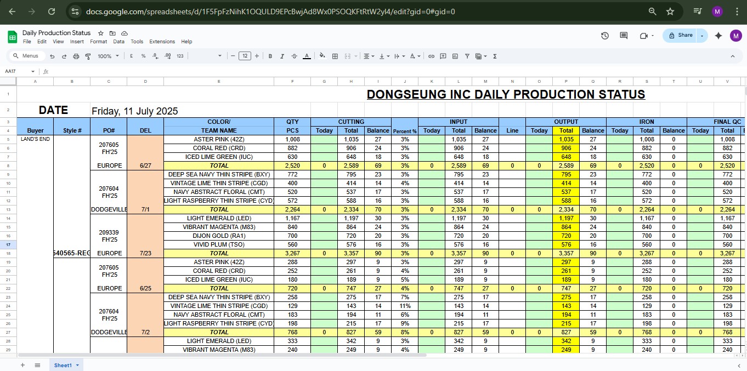Open the 100% zoom dropdown
747x371 pixels.
[107, 56]
